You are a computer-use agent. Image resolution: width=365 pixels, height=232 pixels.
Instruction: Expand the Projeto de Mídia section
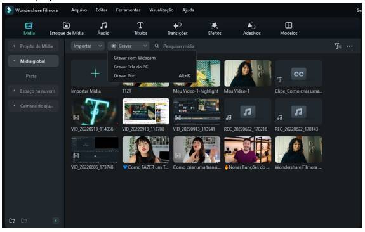pos(33,46)
